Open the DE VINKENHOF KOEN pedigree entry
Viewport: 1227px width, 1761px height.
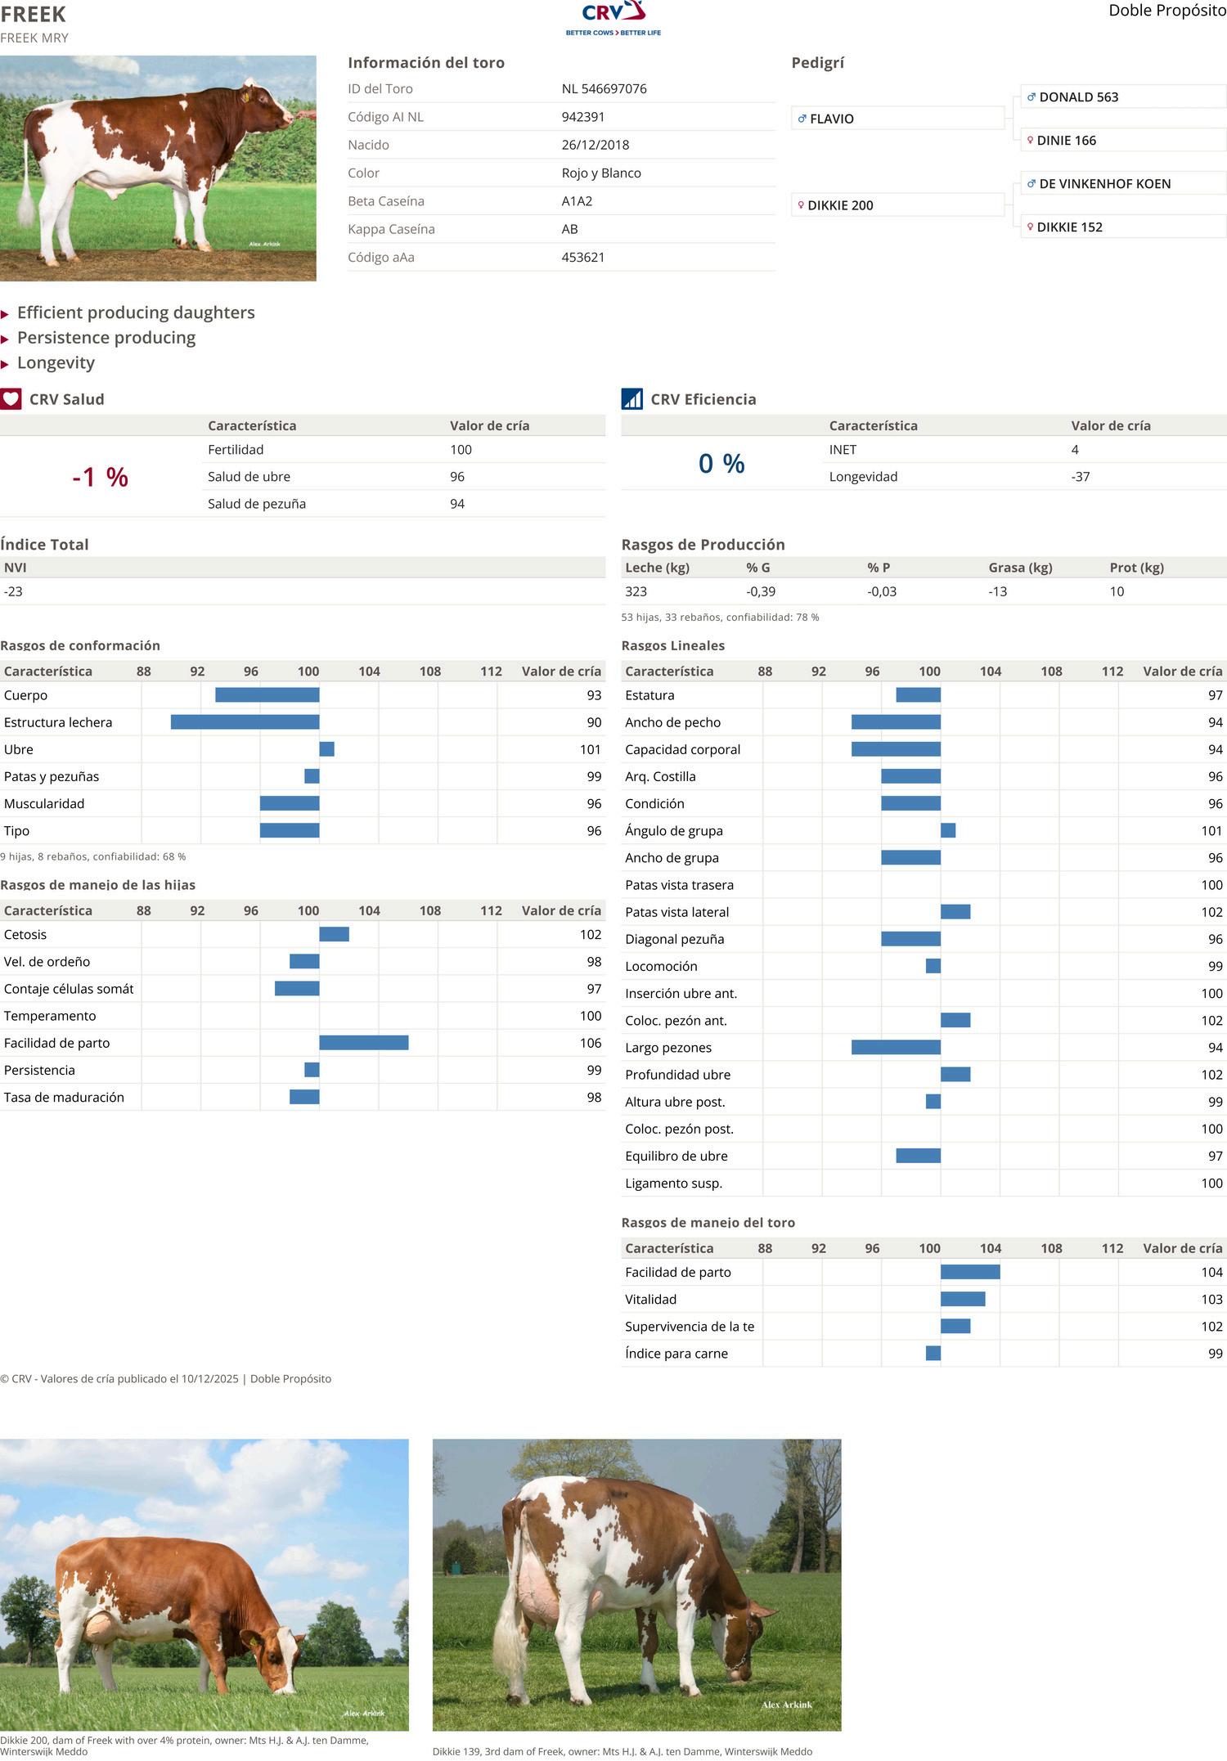(x=1123, y=184)
